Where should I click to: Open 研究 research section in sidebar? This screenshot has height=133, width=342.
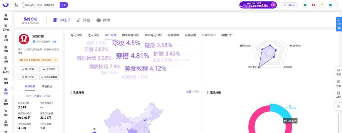point(6,123)
